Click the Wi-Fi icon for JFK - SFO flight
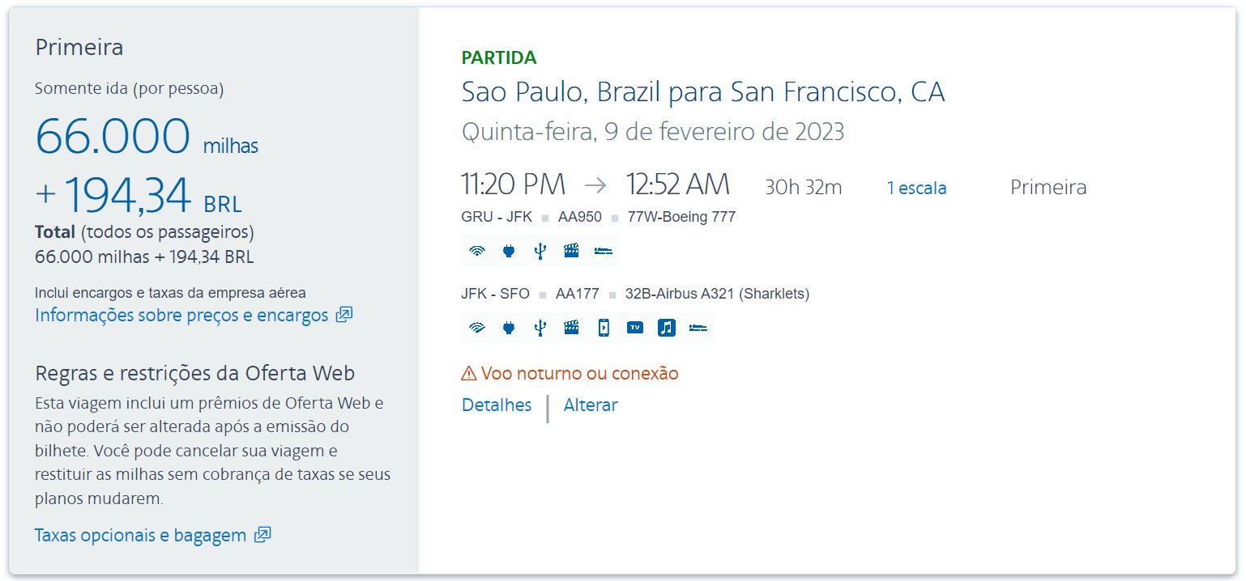Viewport: 1246px width, 581px height. tap(477, 328)
